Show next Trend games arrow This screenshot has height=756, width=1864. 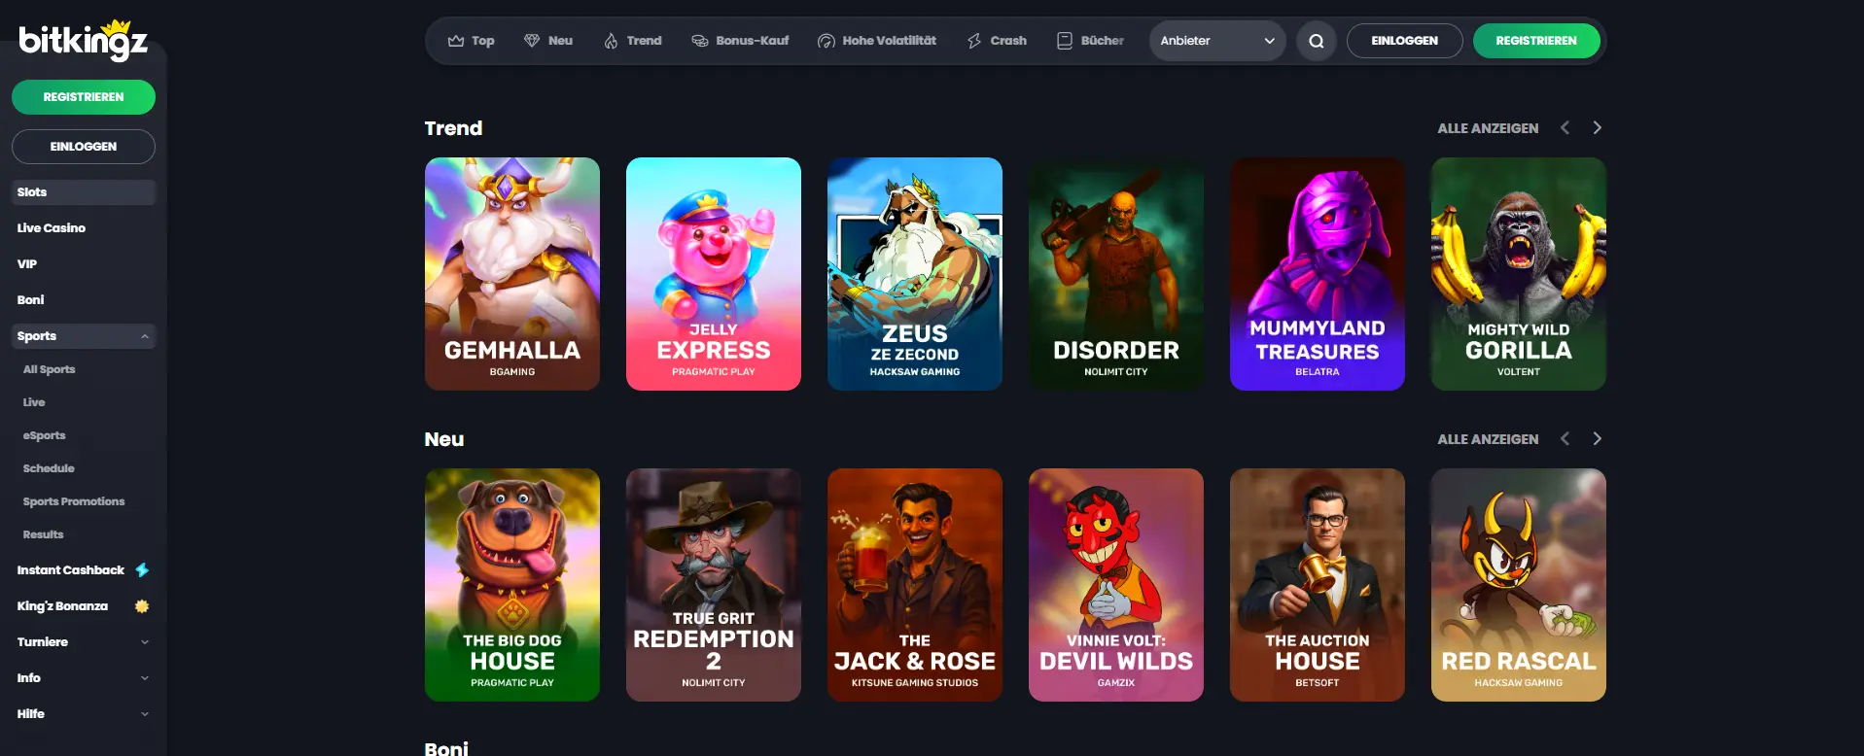(1597, 128)
